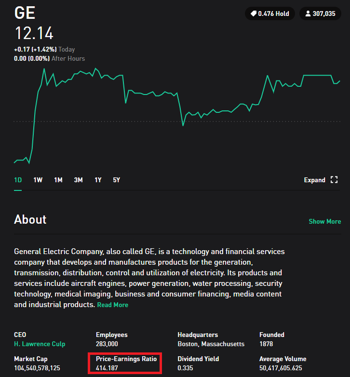Click the Expand chart label

pos(314,180)
